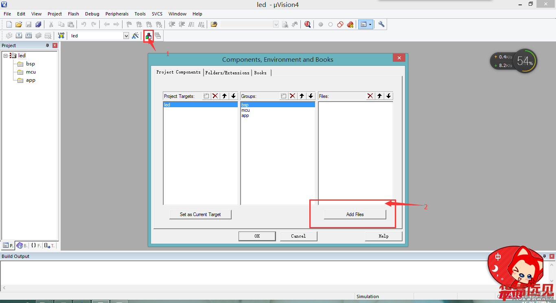Select the mcu group in Groups list

245,110
